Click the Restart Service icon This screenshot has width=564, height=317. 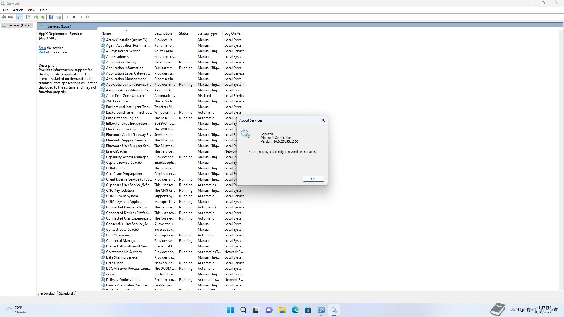click(88, 17)
